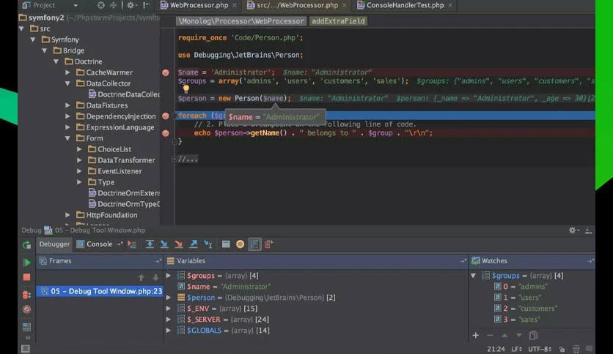Click Rerun debug session icon
The height and width of the screenshot is (354, 613).
26,245
